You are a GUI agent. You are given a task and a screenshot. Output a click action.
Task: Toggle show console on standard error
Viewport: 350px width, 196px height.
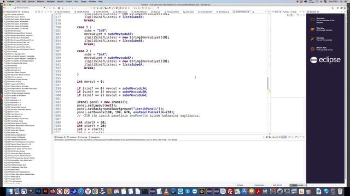click(x=285, y=137)
